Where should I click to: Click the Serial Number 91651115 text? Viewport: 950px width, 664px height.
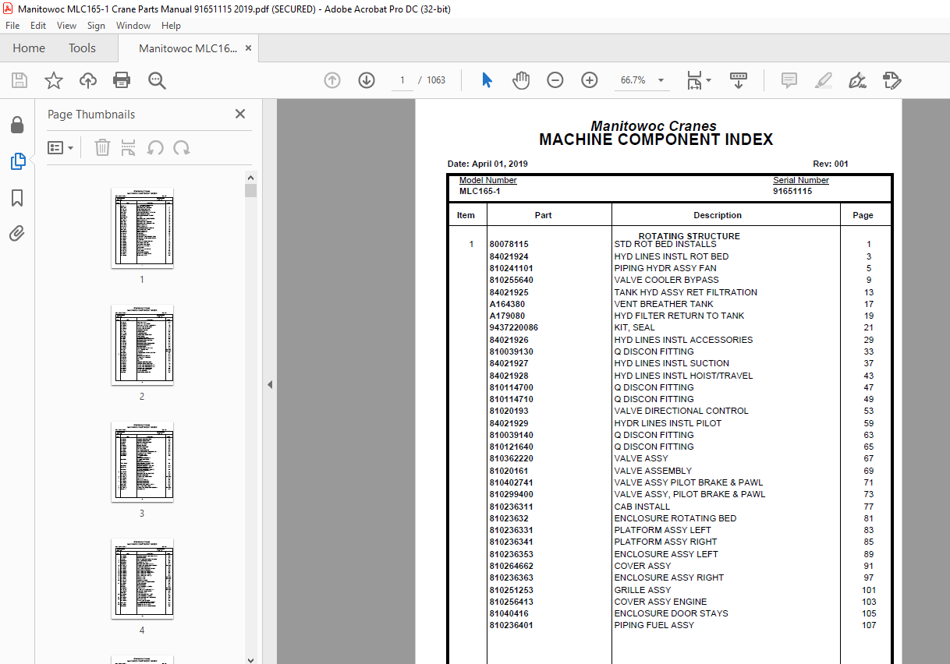(x=792, y=192)
